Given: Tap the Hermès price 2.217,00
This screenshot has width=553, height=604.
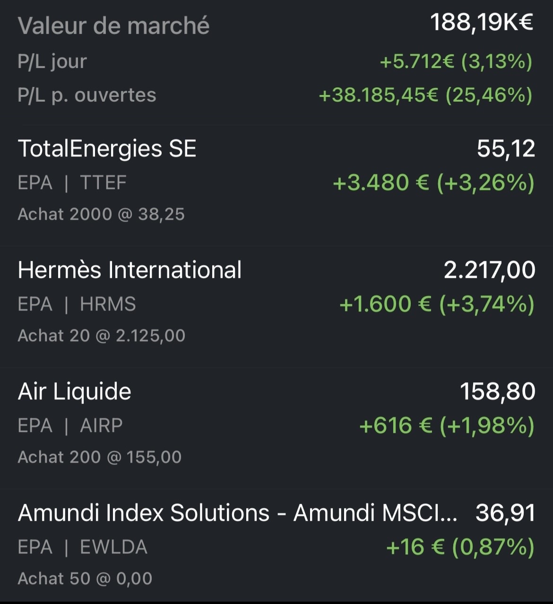Looking at the screenshot, I should (489, 270).
